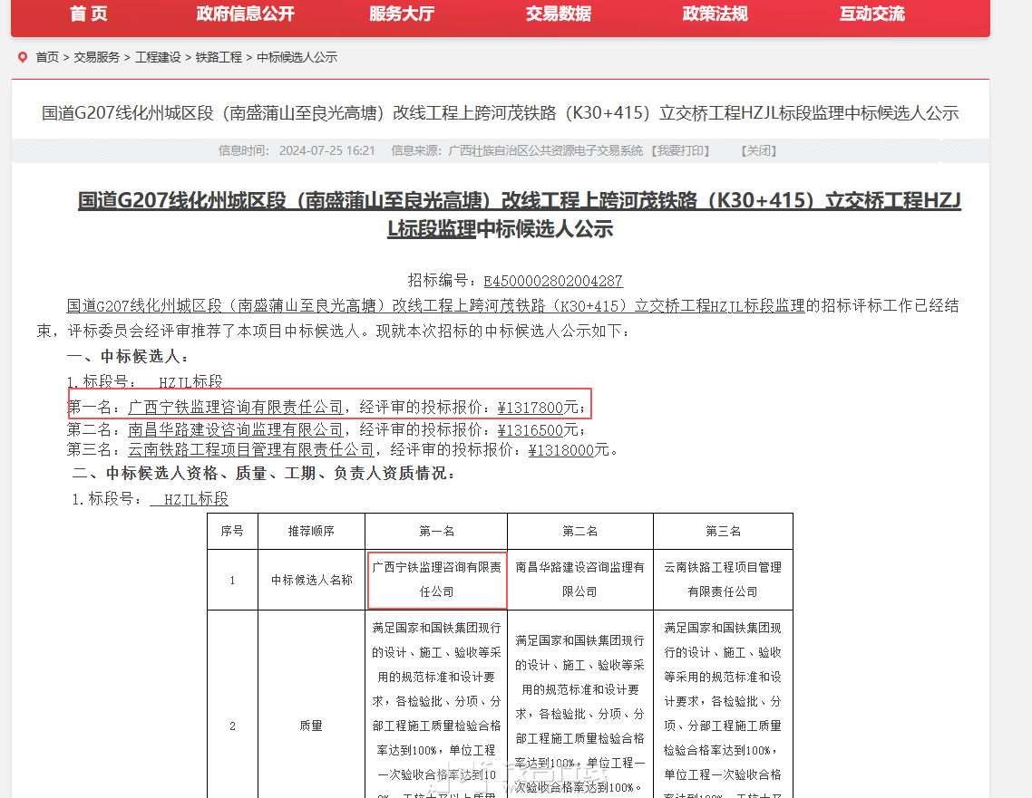
Task: Open the 首页 navigation tab
Action: (x=89, y=14)
